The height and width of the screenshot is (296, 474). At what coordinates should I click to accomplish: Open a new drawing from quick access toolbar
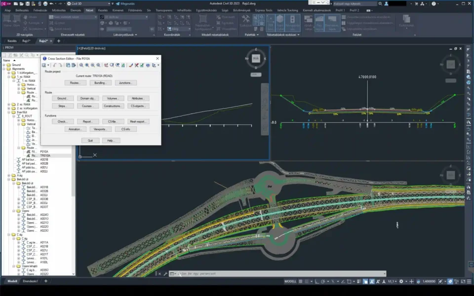[x=16, y=3]
